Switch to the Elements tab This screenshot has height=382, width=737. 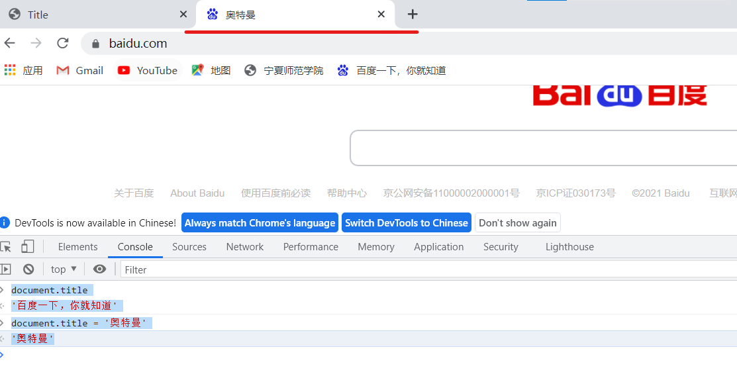pos(78,247)
